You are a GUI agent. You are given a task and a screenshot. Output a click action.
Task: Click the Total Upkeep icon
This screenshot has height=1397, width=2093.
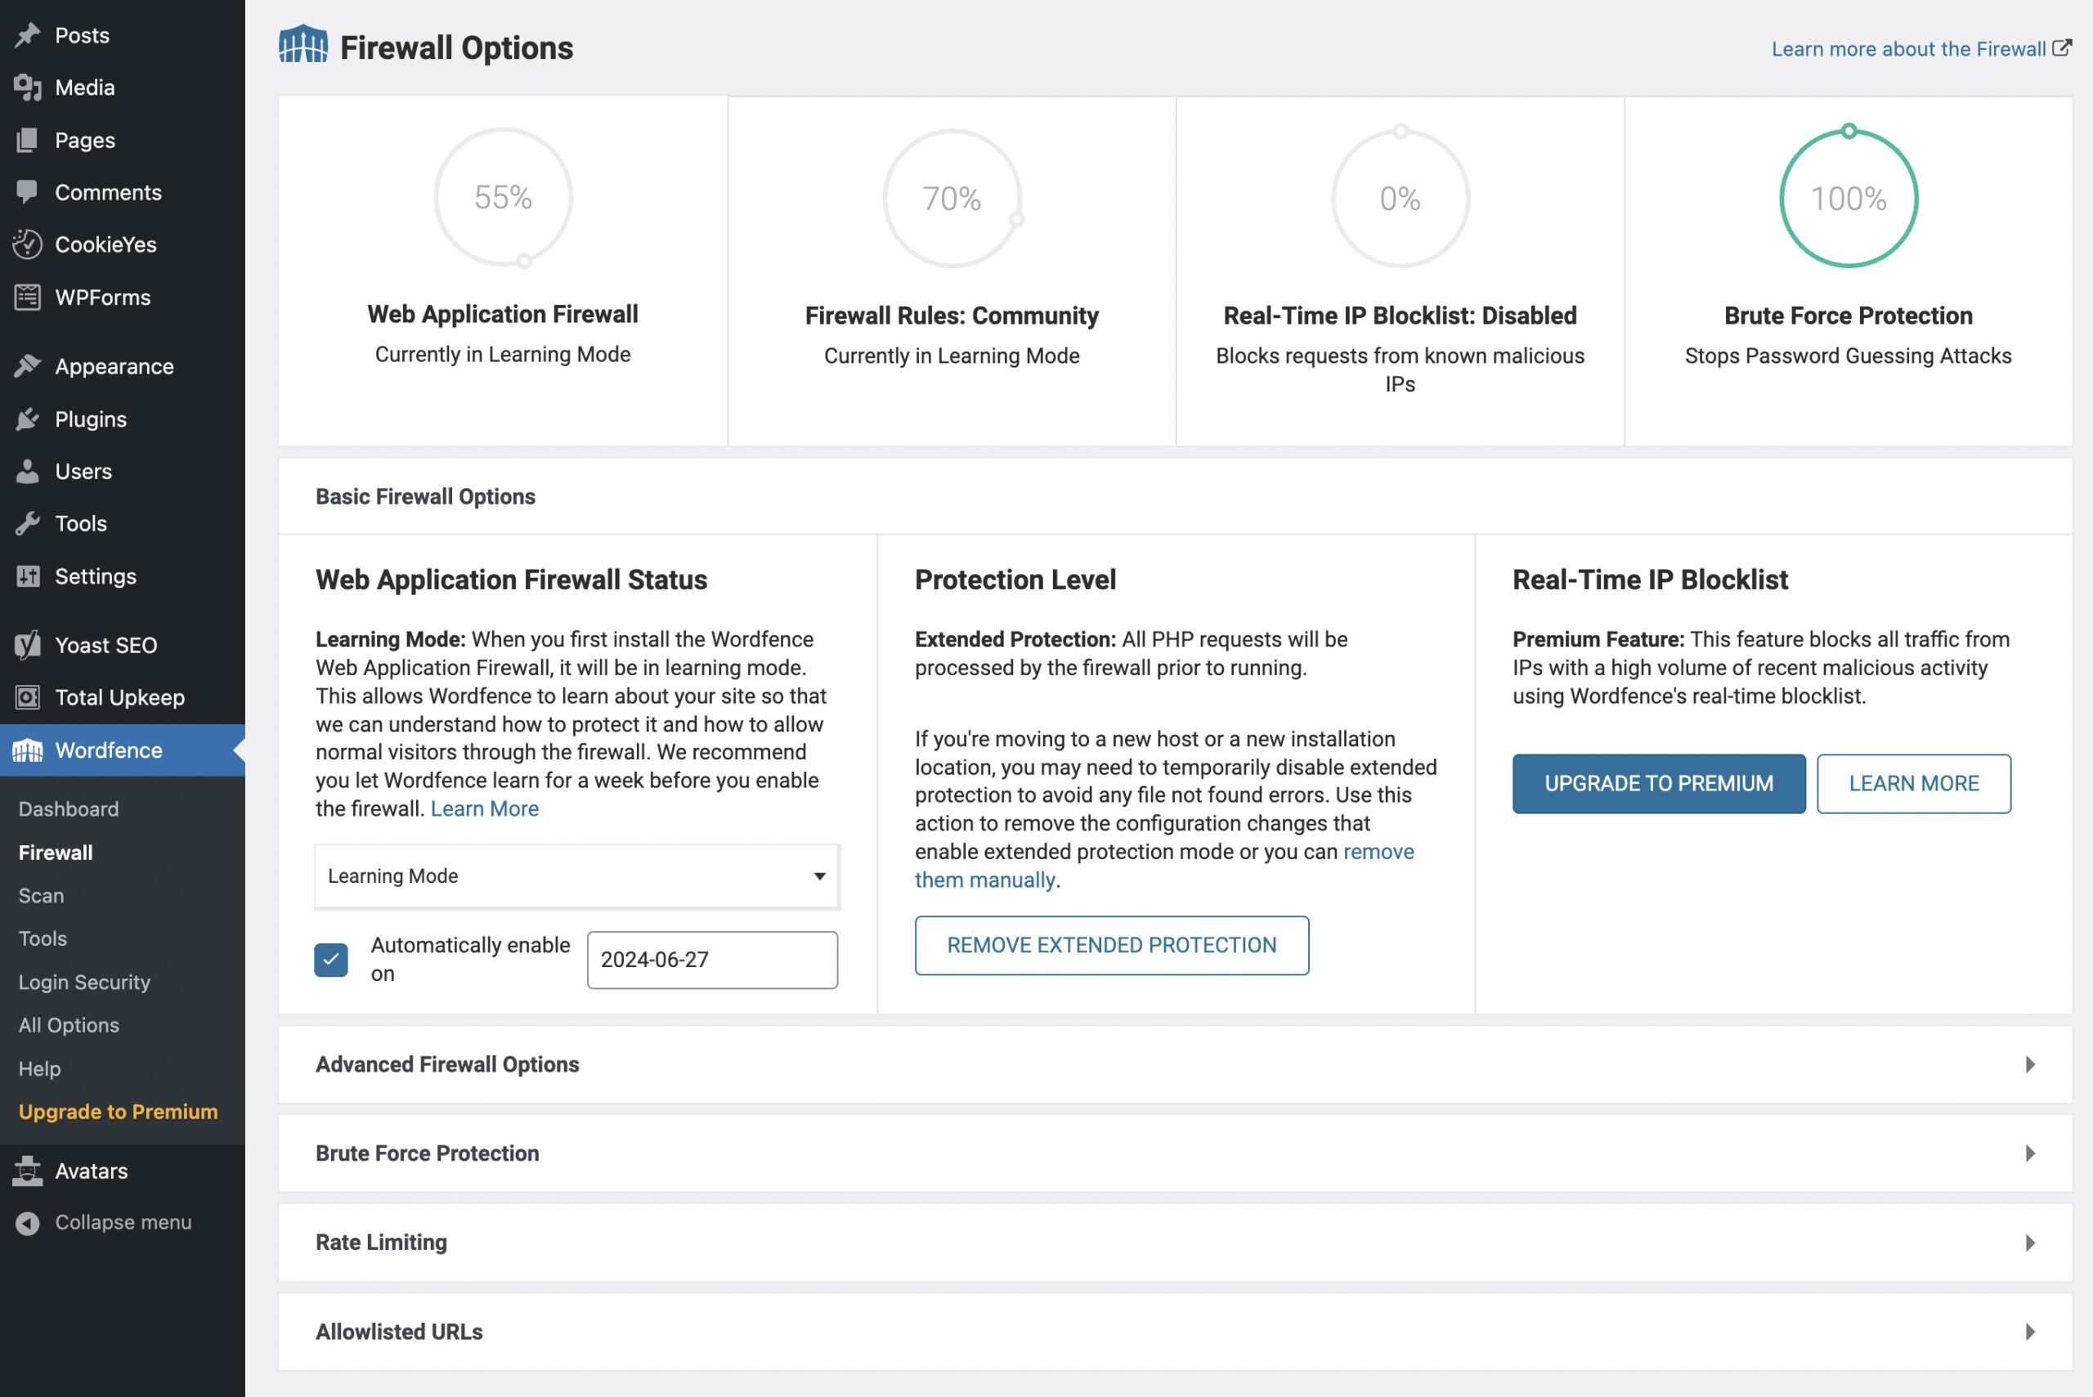pos(28,697)
